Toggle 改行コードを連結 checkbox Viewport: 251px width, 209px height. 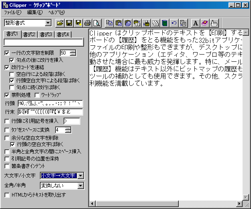click(x=7, y=67)
